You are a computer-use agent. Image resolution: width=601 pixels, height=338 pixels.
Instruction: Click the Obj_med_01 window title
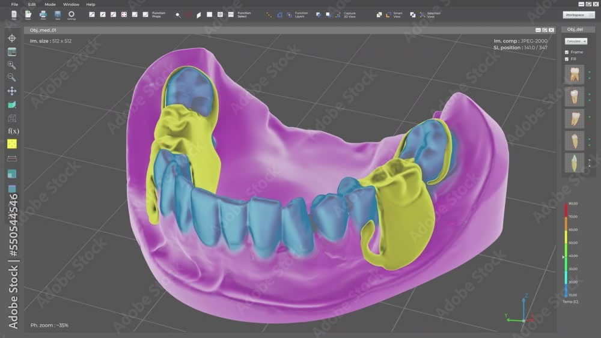tap(43, 30)
